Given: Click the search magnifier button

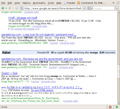Looking at the screenshot, I should pyautogui.click(x=117, y=8).
